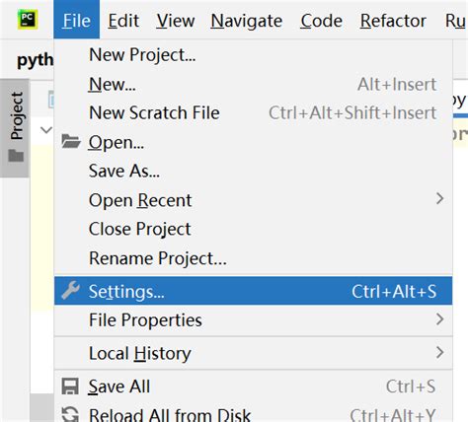Viewport: 468px width, 422px height.
Task: Click the folder icon under Project tab
Action: pyautogui.click(x=16, y=156)
